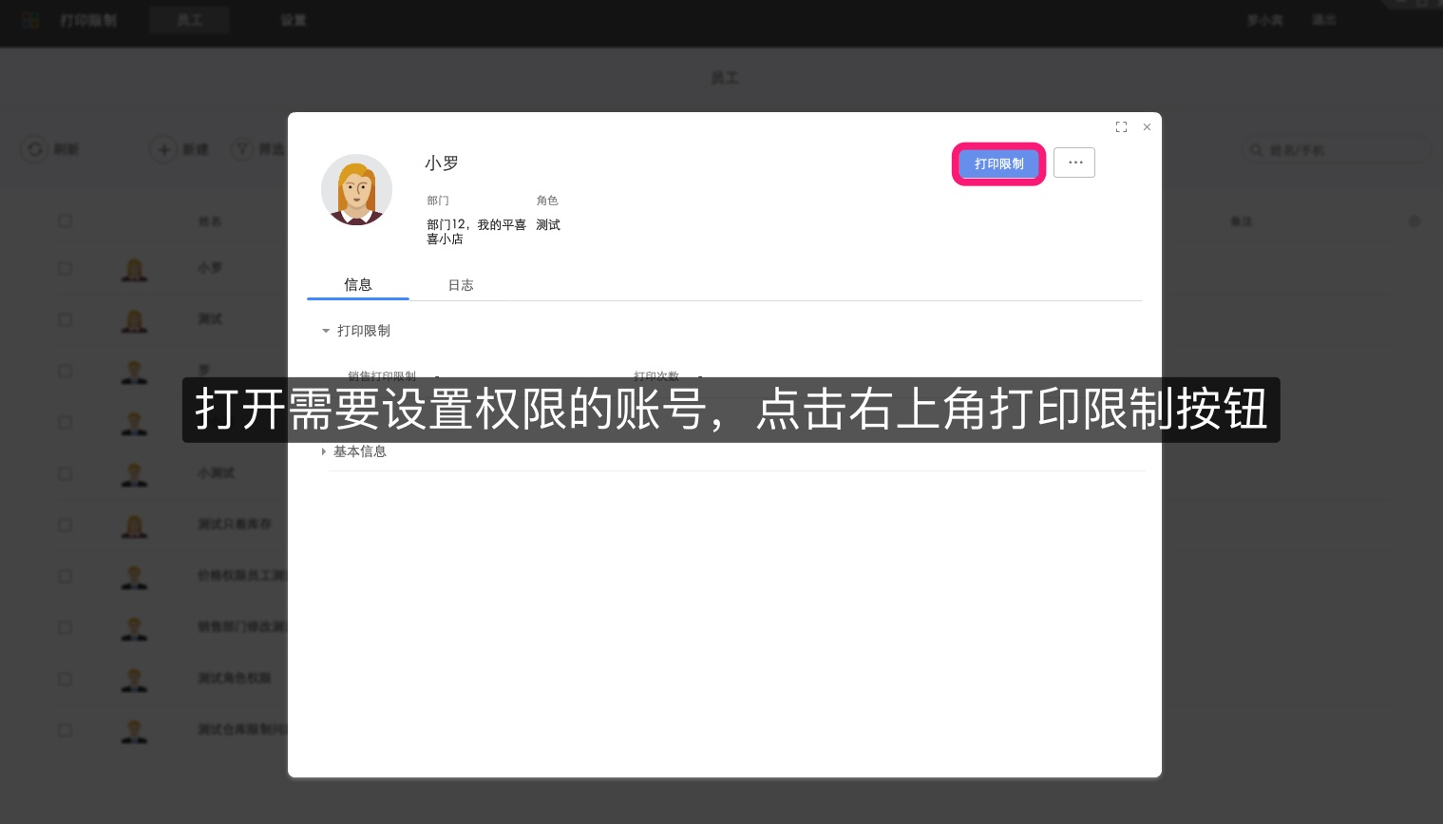Toggle the select-all checkbox in table header
Image resolution: width=1443 pixels, height=824 pixels.
click(65, 221)
